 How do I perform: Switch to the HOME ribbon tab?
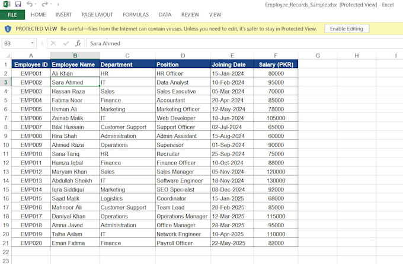click(x=39, y=15)
